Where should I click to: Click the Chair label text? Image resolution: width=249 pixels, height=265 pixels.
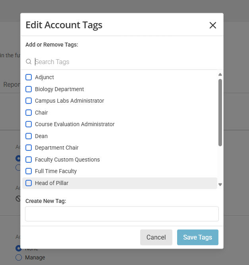pos(41,113)
